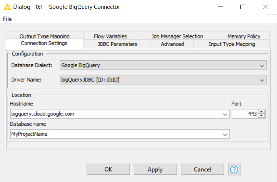Click the 'Configuration' group title
The image size is (277, 182).
(27, 54)
